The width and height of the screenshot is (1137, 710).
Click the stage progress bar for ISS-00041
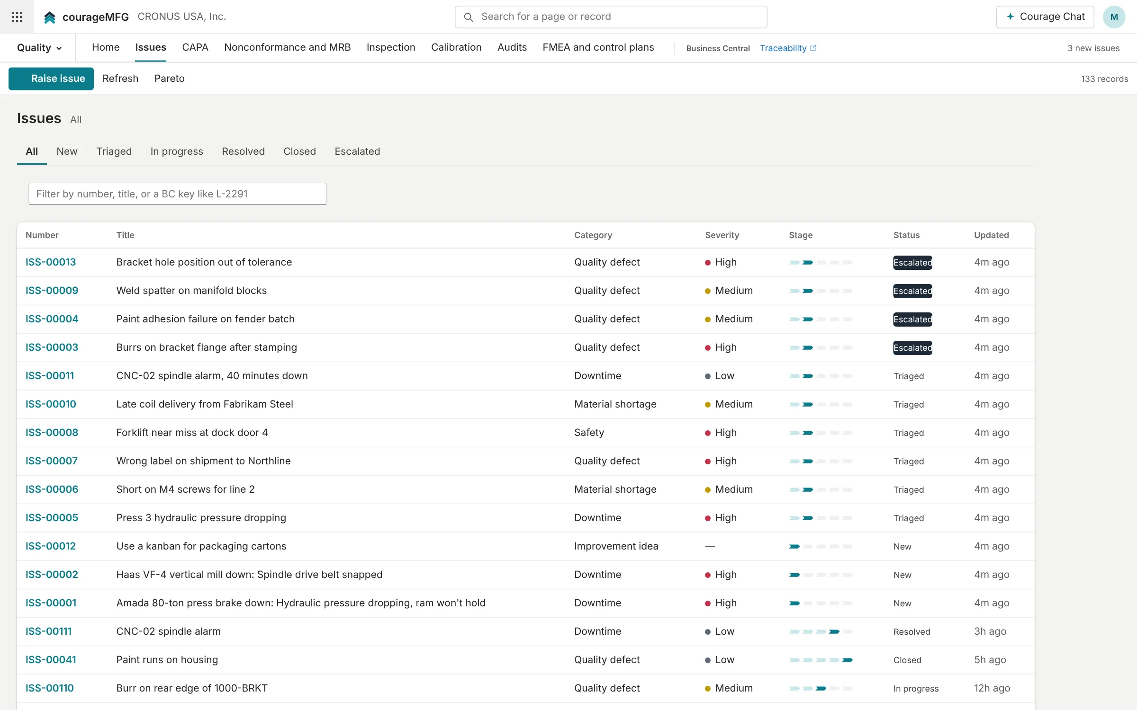[x=821, y=660]
